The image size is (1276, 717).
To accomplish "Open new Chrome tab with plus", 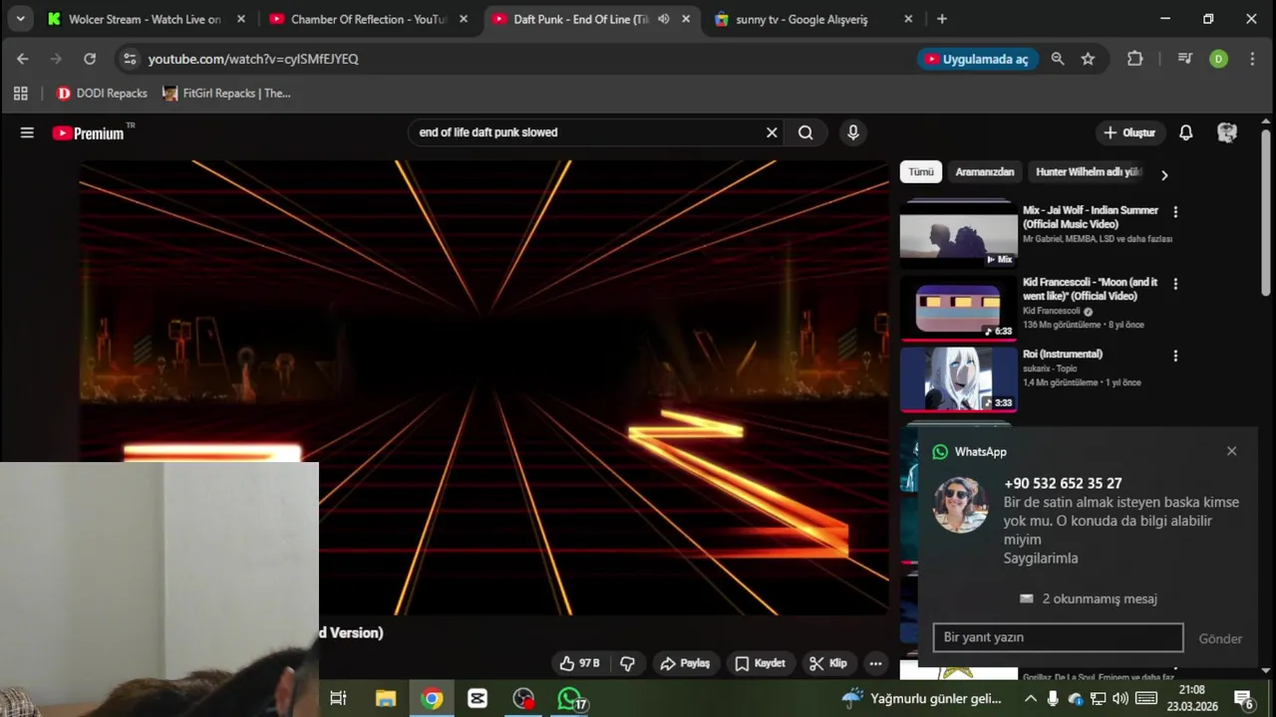I will [x=942, y=19].
